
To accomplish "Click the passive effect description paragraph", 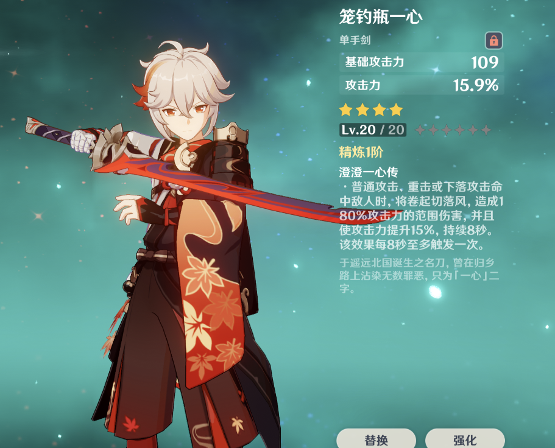I will click(x=421, y=215).
